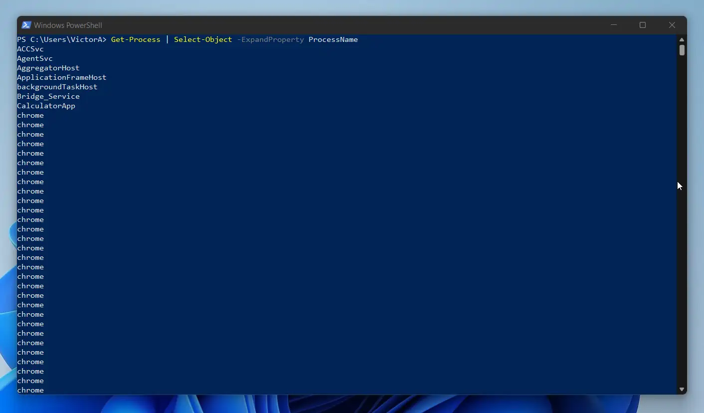Click the ProcessName argument in the command
This screenshot has height=413, width=704.
[x=333, y=39]
